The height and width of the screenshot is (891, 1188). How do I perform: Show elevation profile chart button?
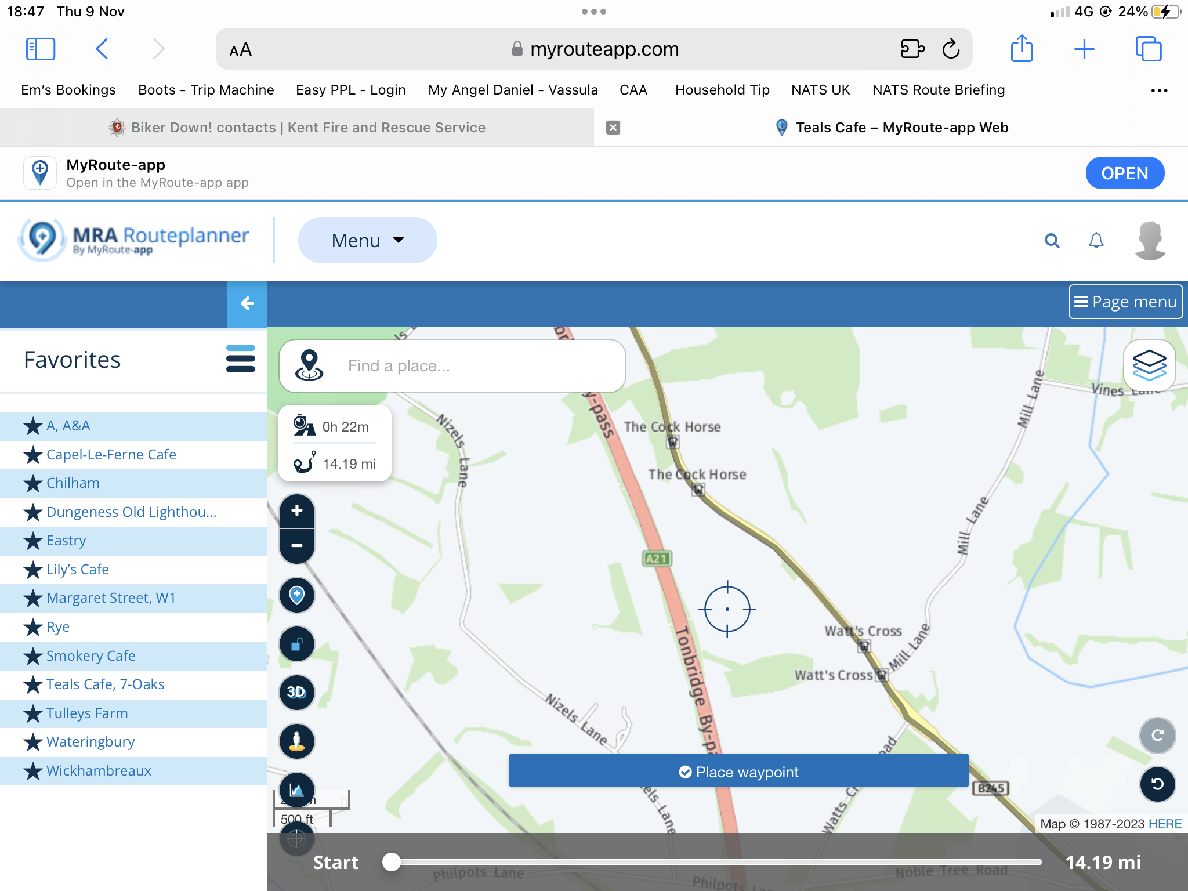(297, 789)
